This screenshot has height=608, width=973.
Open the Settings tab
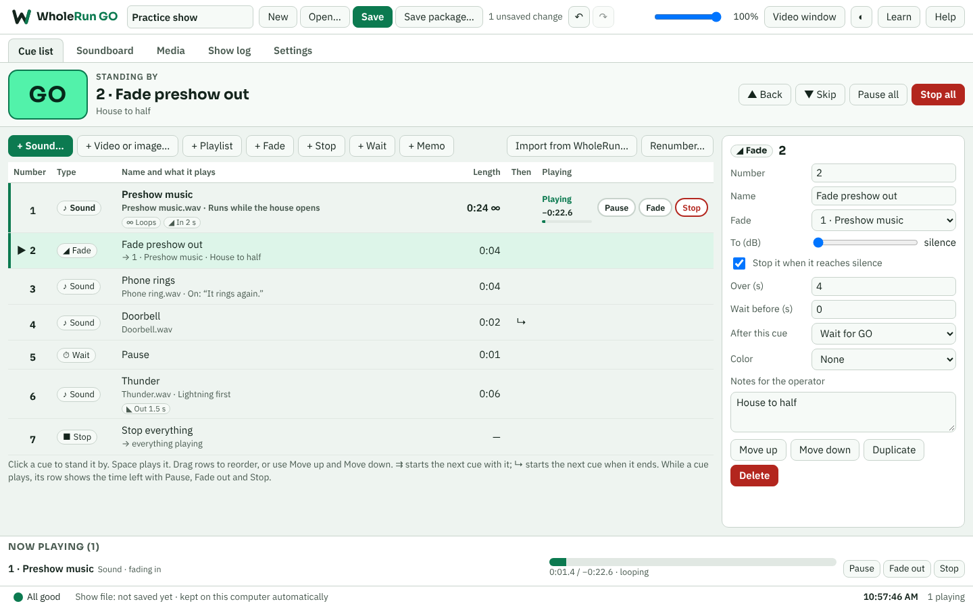click(x=293, y=51)
